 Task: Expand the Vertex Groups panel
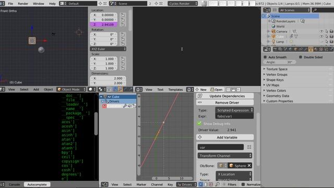(277, 74)
